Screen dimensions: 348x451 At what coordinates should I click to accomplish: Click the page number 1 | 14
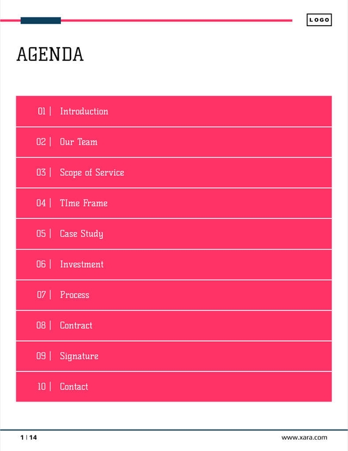click(x=29, y=437)
